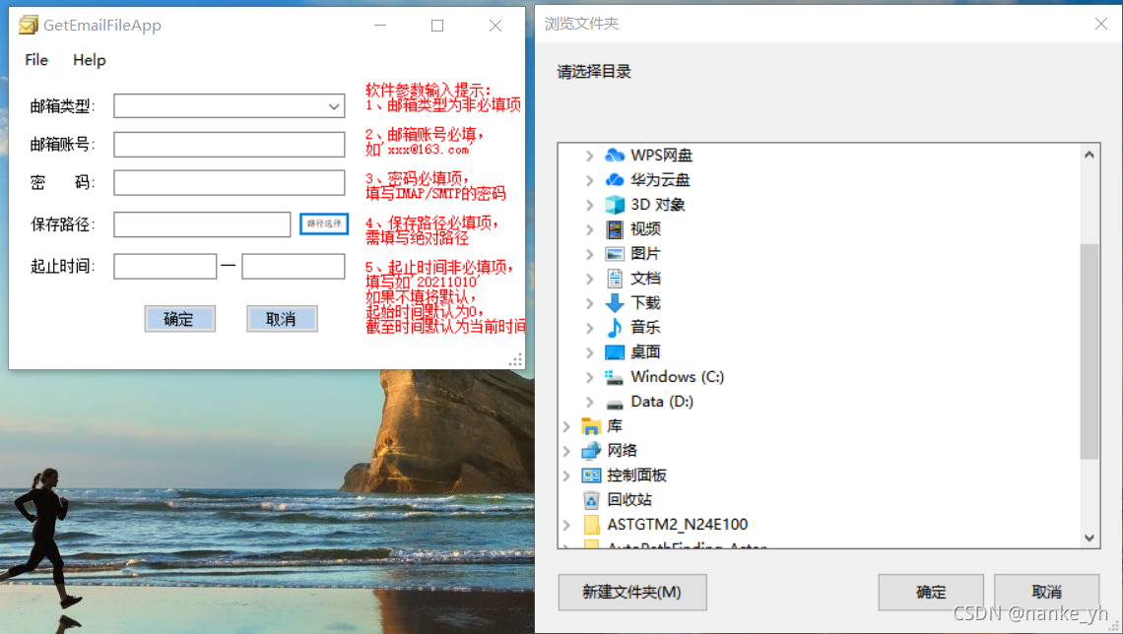Click the 音乐 music note icon
Screen dimensions: 1123x634
(615, 328)
